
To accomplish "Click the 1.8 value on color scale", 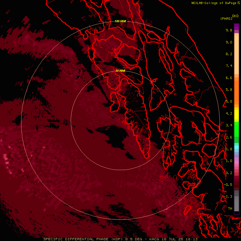I will pos(229,149).
